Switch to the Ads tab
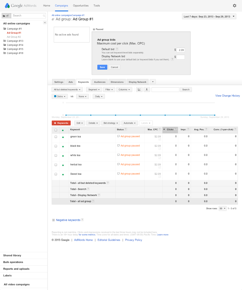Viewport: 242px width, 290px height. tap(71, 82)
